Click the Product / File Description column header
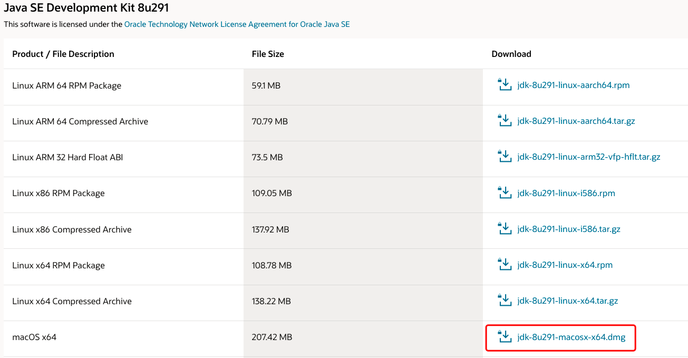Image resolution: width=688 pixels, height=358 pixels. (x=63, y=54)
